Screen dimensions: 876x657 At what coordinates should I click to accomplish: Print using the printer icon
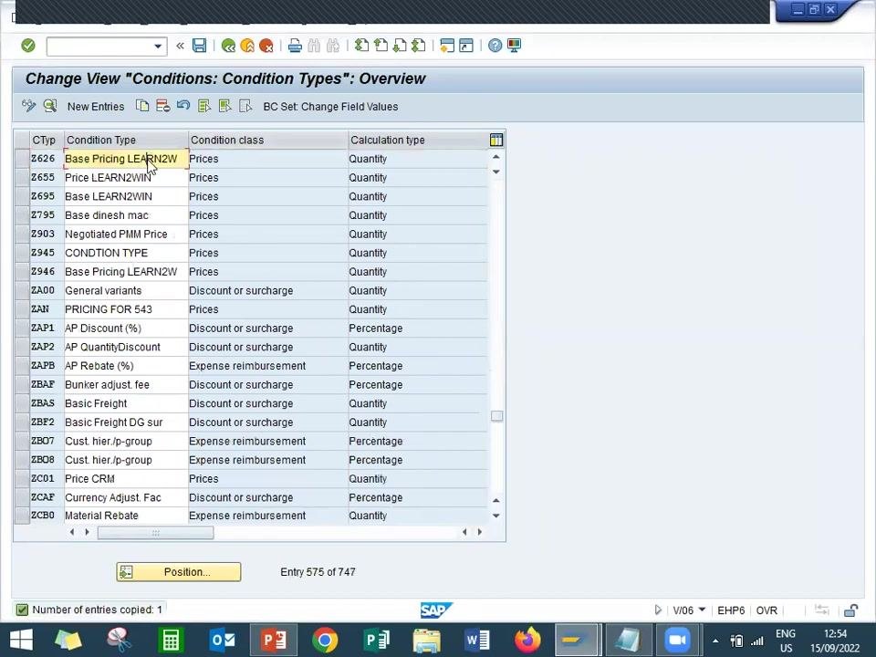295,46
